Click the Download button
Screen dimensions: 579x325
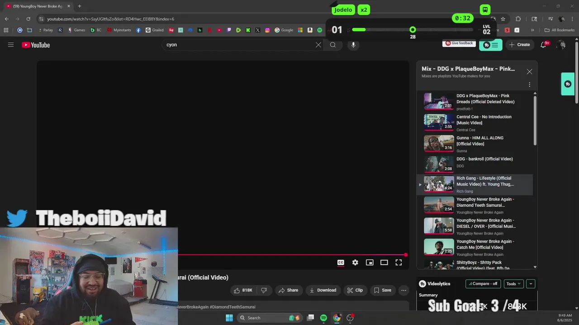(323, 290)
